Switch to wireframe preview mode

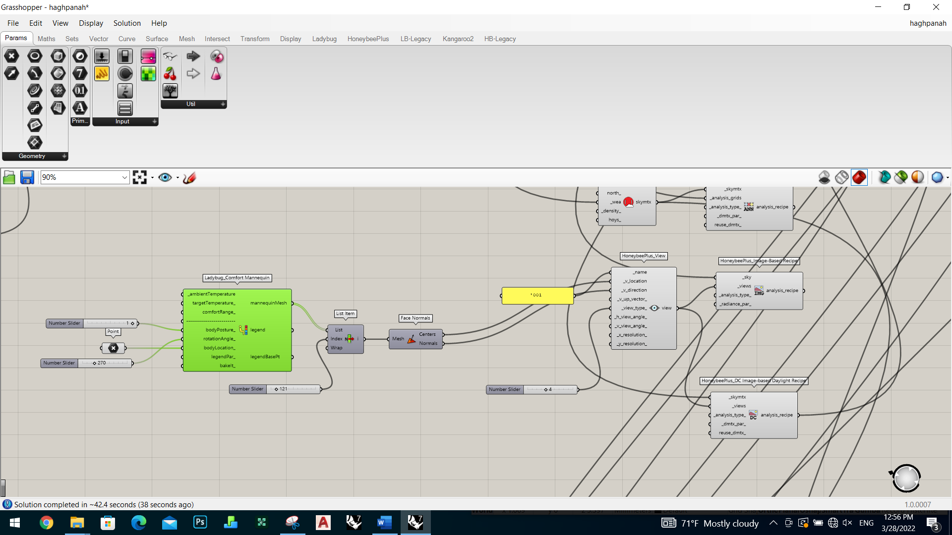(x=841, y=177)
